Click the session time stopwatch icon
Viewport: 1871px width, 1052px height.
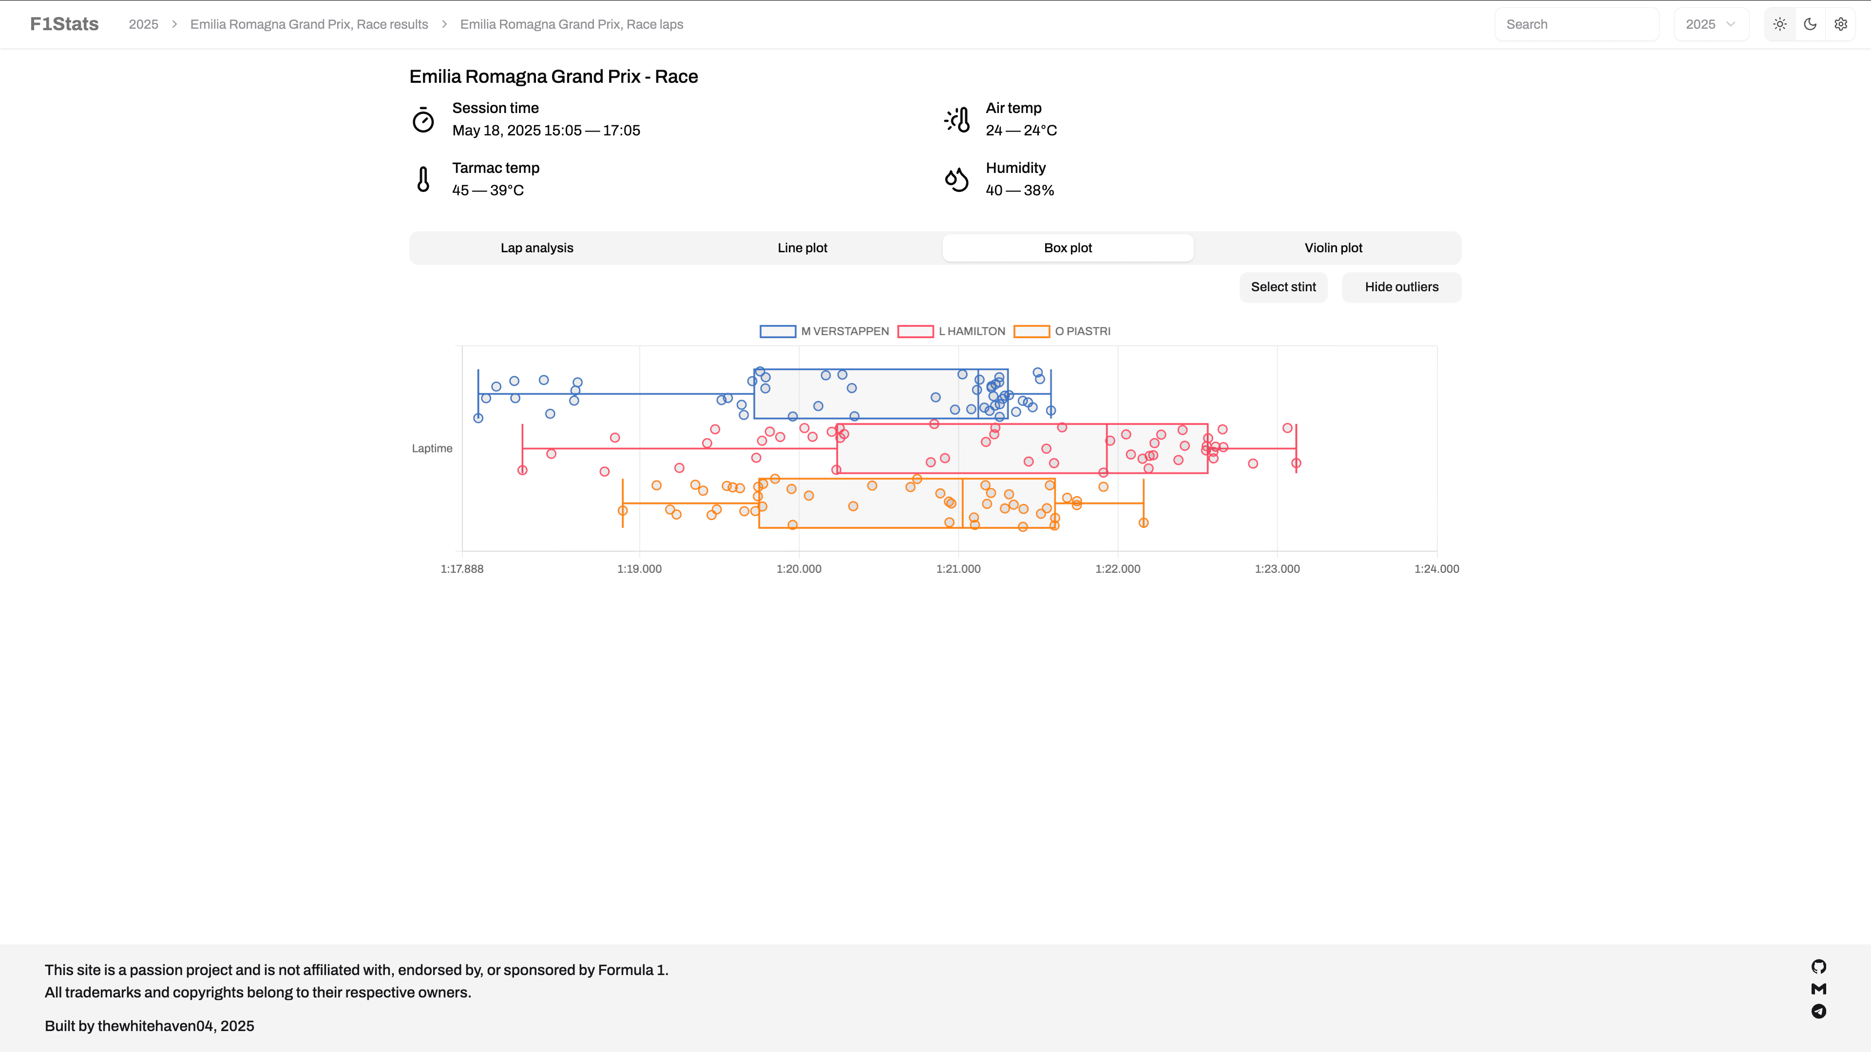[423, 120]
